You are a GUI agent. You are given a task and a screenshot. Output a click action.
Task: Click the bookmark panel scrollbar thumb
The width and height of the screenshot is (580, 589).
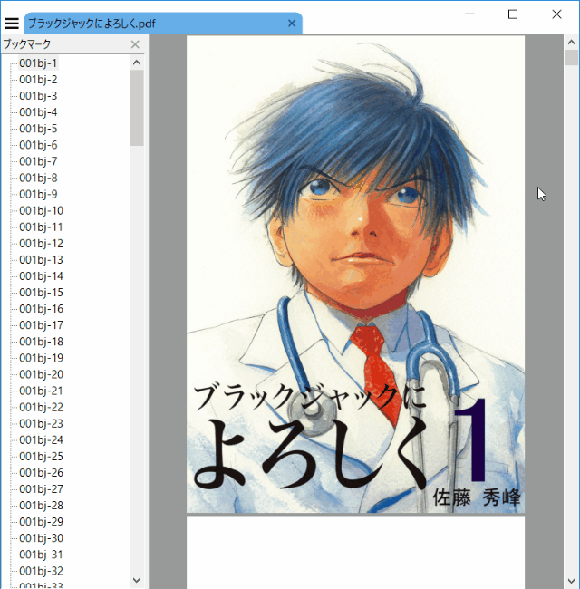[x=137, y=108]
